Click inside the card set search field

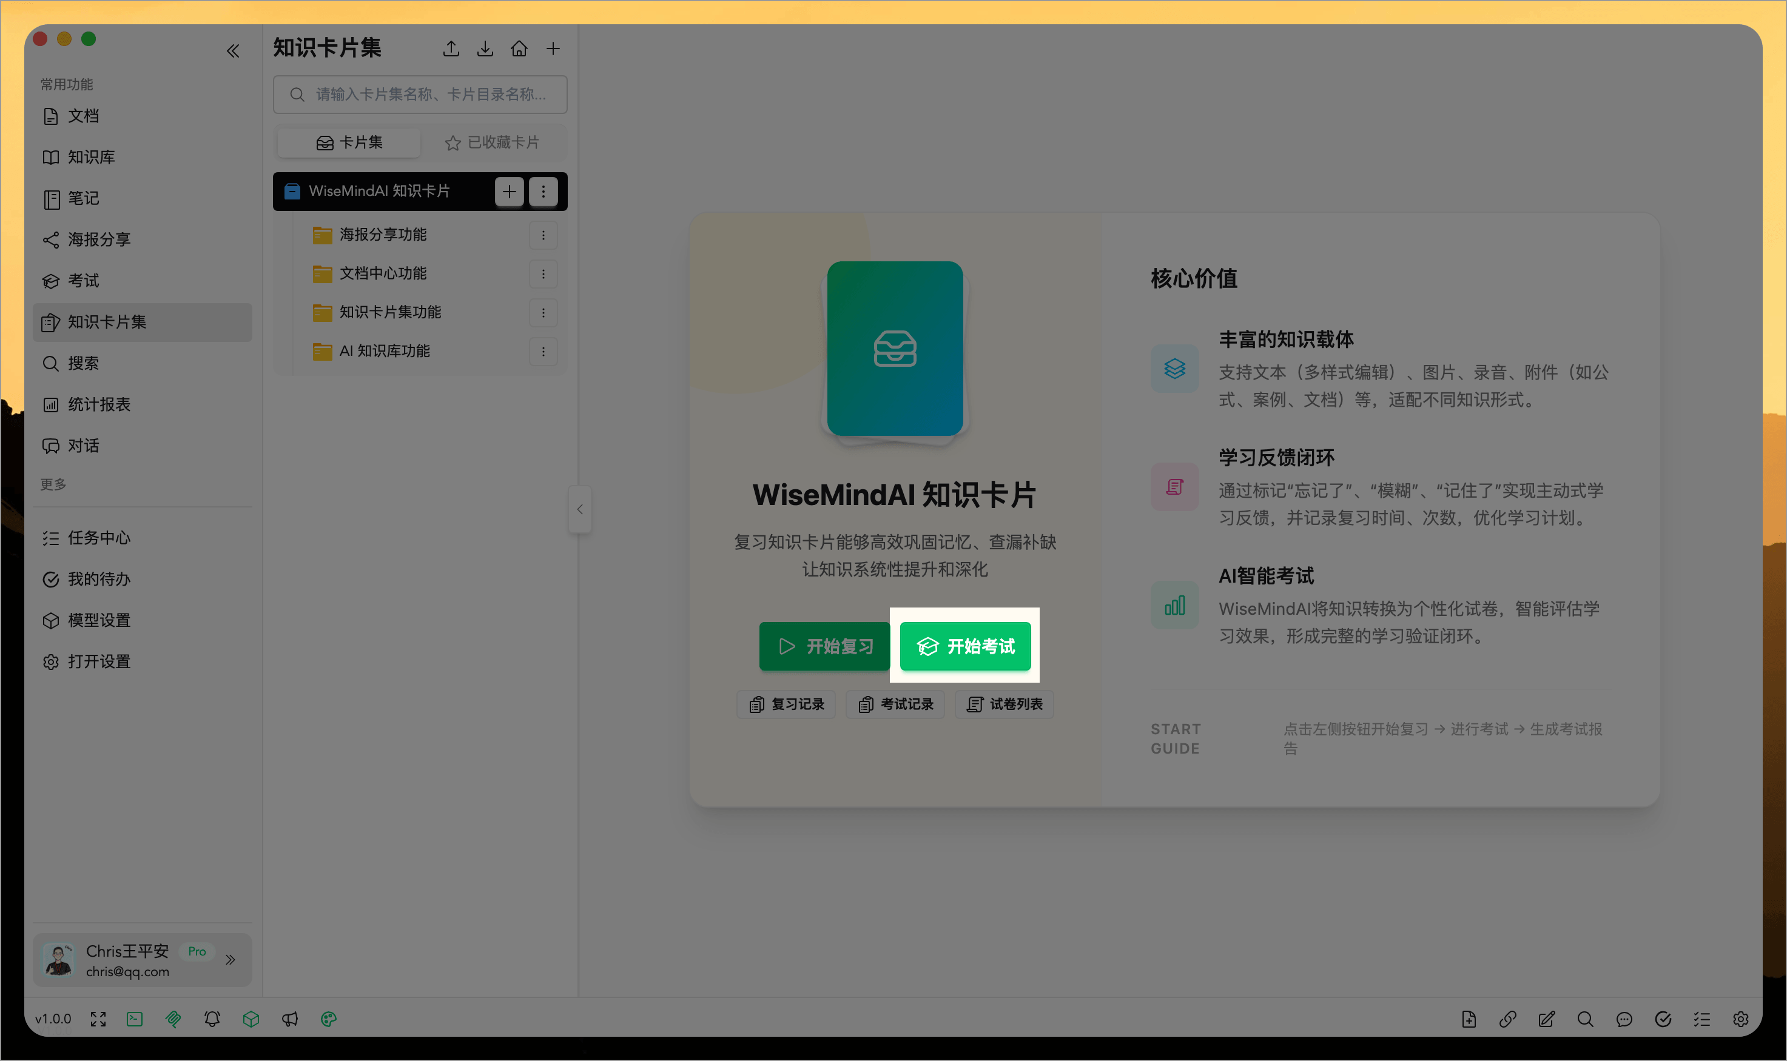point(420,93)
